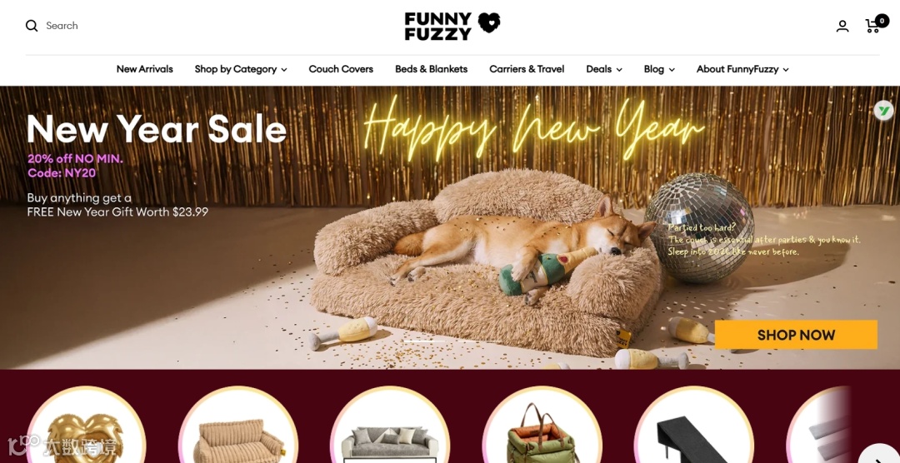
Task: Expand the Shop by Category dropdown
Action: pos(241,69)
